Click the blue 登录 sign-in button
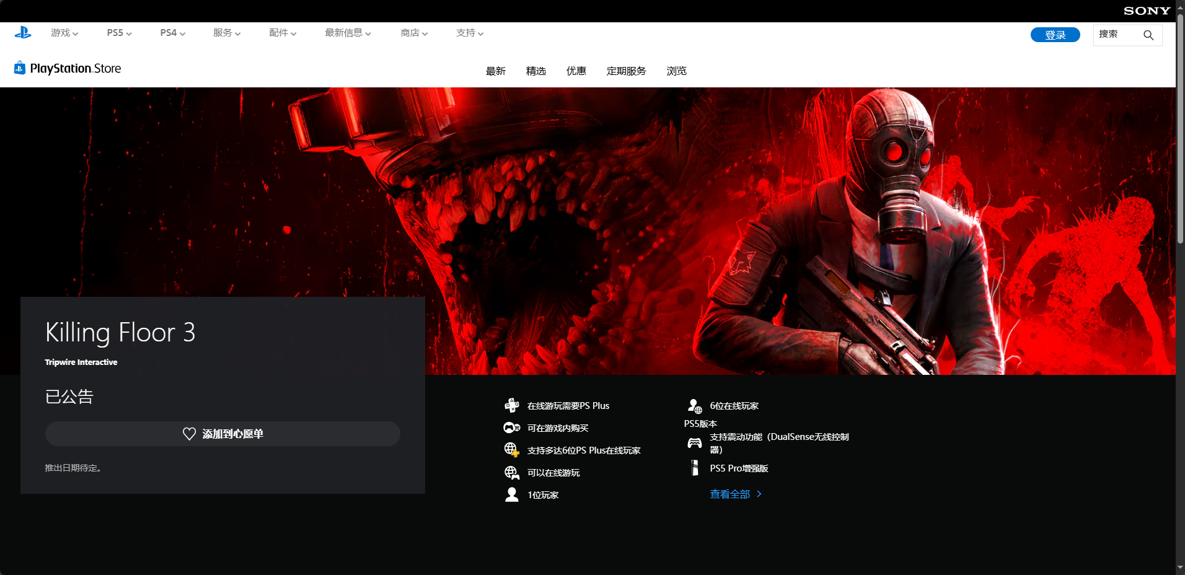The height and width of the screenshot is (575, 1185). 1055,35
